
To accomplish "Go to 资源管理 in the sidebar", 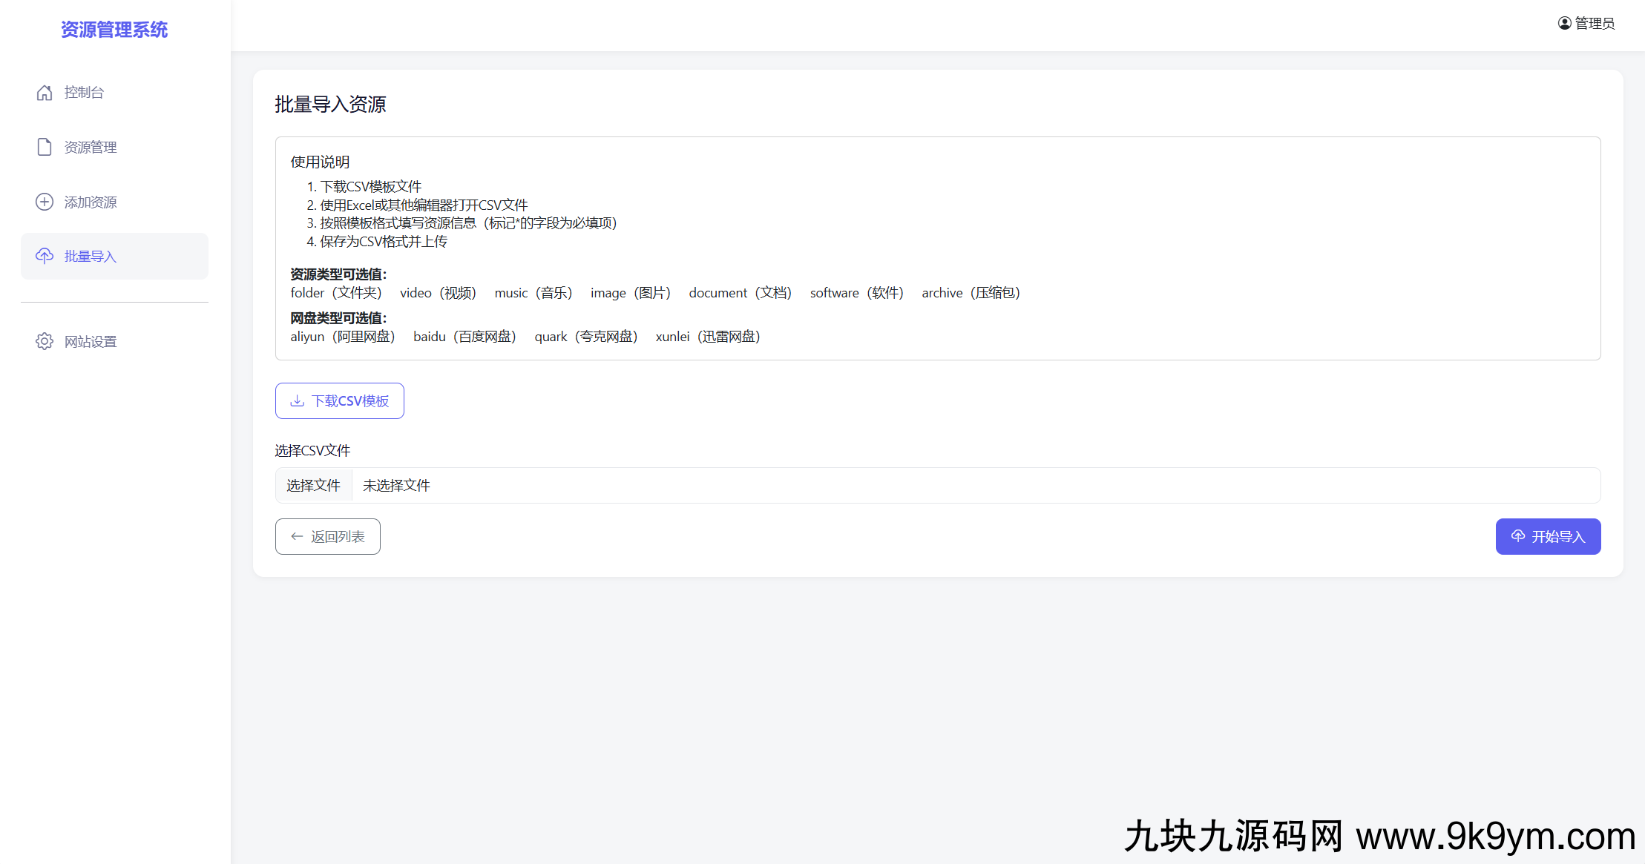I will tap(91, 147).
